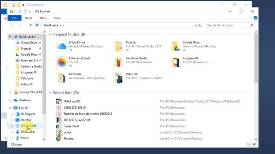Expand the ribbon with the chevron
Screen dimensions: 275x154
(x=250, y=18)
